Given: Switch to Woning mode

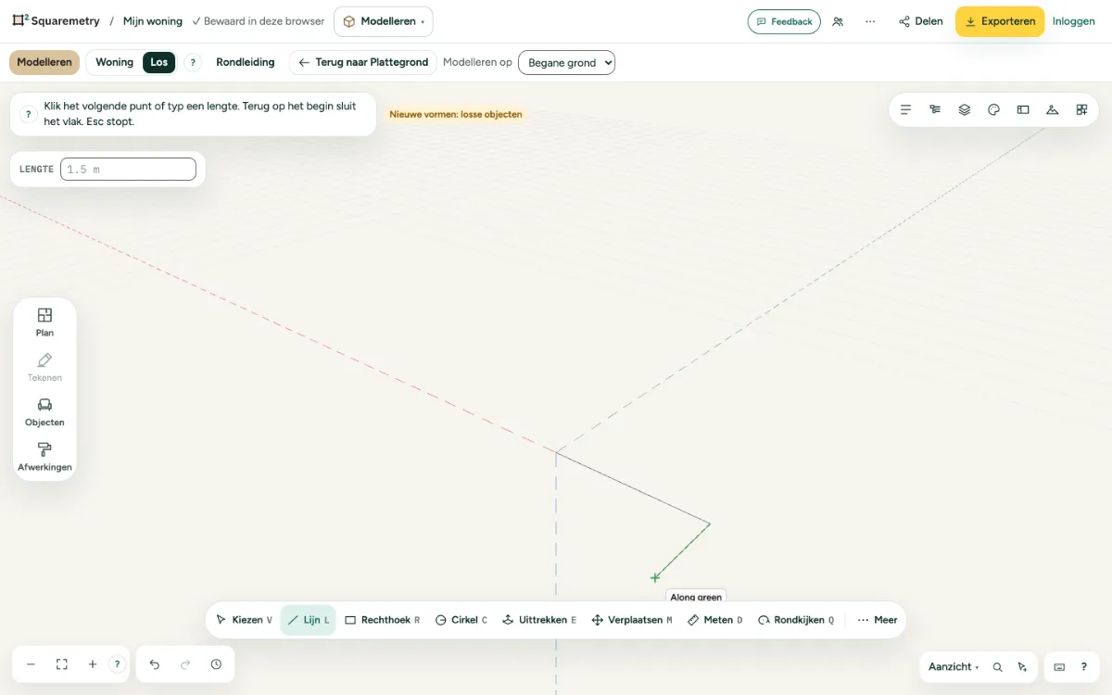Looking at the screenshot, I should click(x=114, y=62).
